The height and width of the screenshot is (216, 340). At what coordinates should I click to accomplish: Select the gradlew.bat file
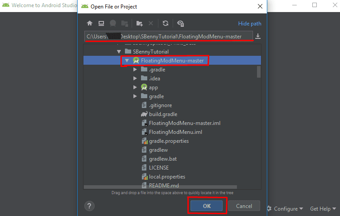coord(162,159)
